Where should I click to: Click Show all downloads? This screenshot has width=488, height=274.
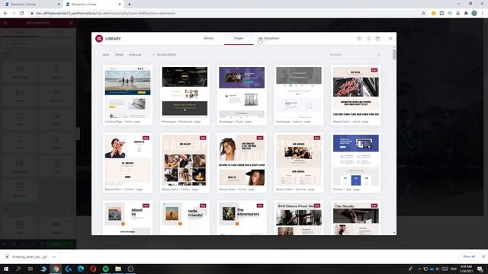469,256
